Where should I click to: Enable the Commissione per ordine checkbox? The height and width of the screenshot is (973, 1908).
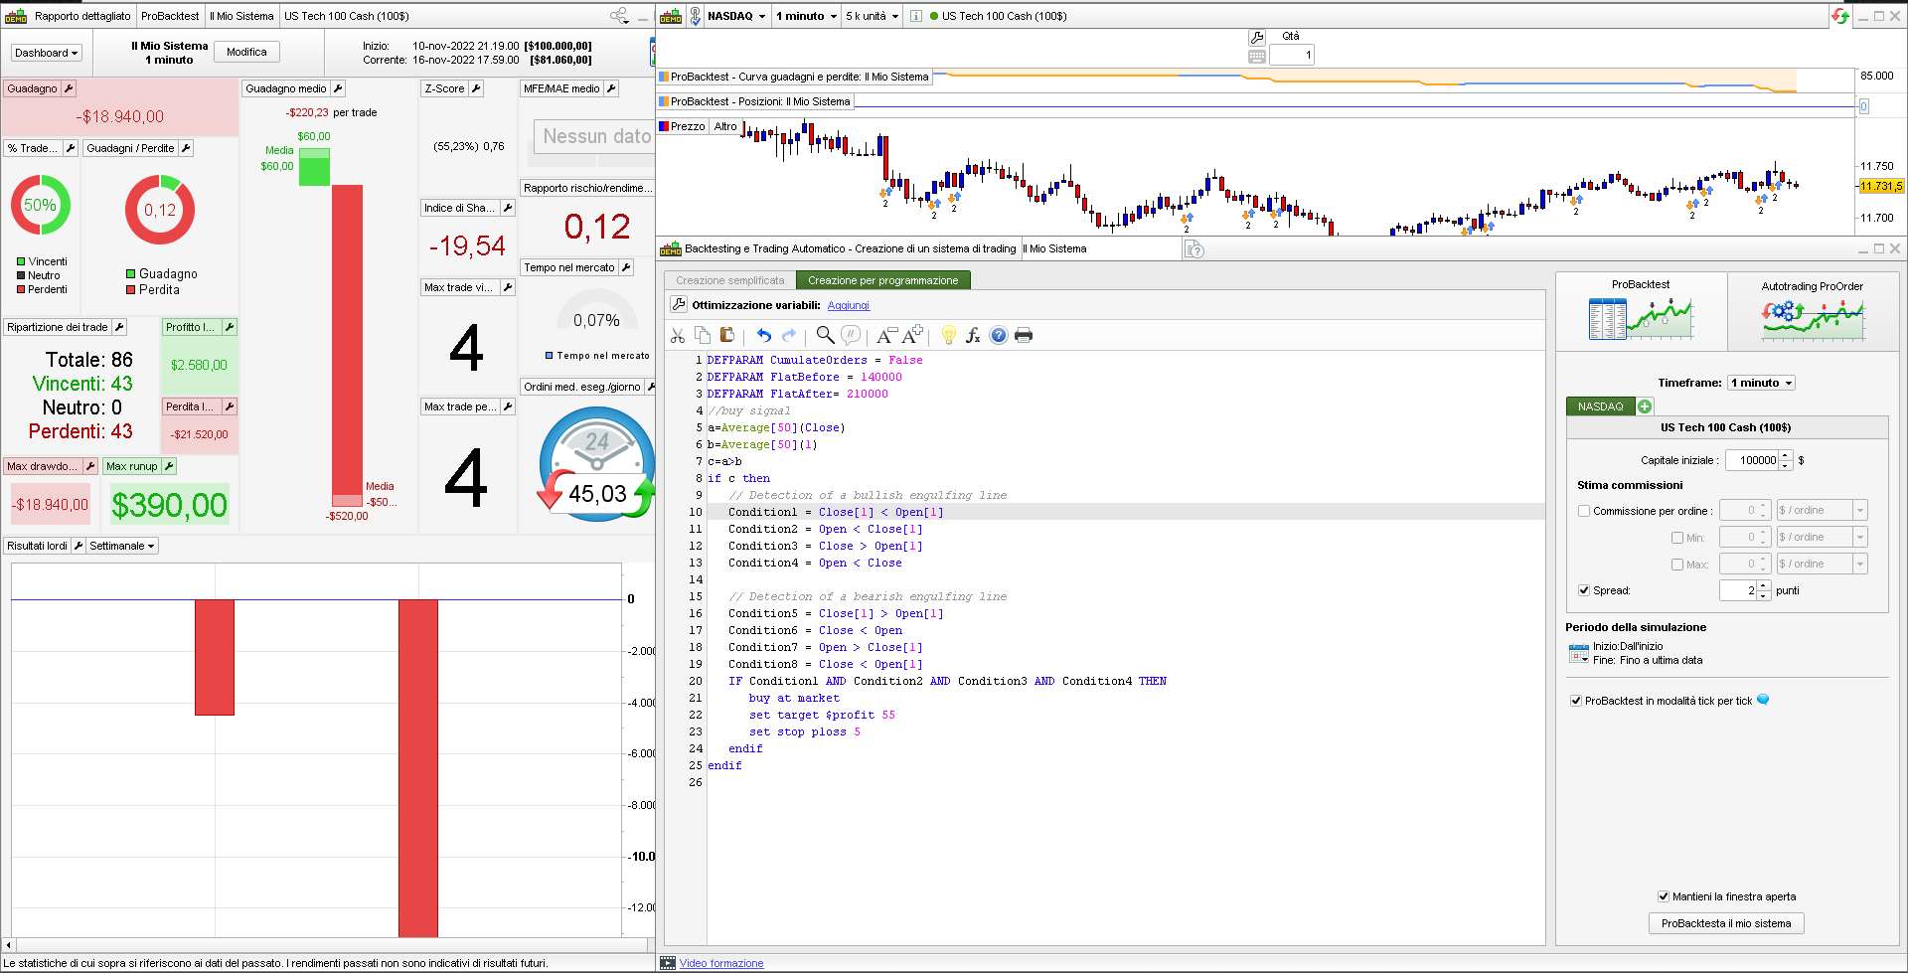1584,511
